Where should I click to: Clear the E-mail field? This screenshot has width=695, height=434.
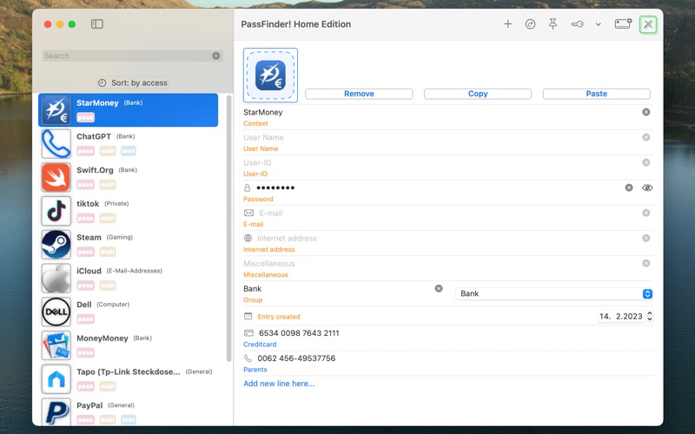click(646, 213)
